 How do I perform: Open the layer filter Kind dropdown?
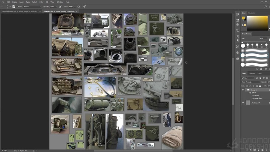[248, 78]
